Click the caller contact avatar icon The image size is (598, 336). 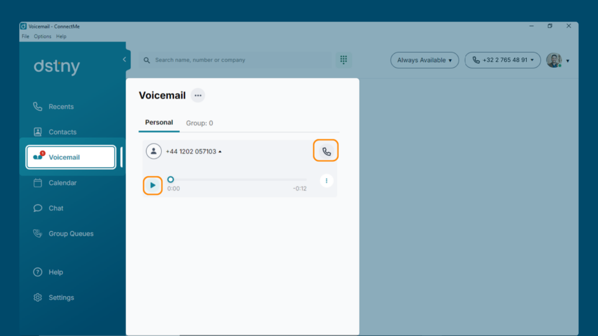pyautogui.click(x=154, y=151)
